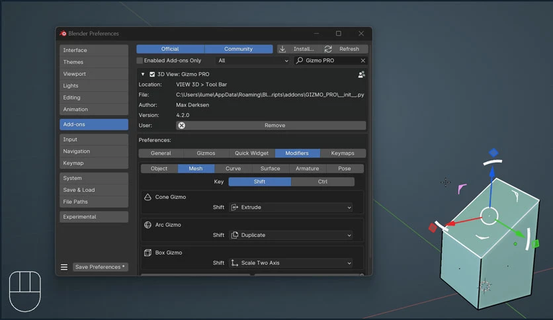Click the Box Gizmo icon

[x=148, y=253]
